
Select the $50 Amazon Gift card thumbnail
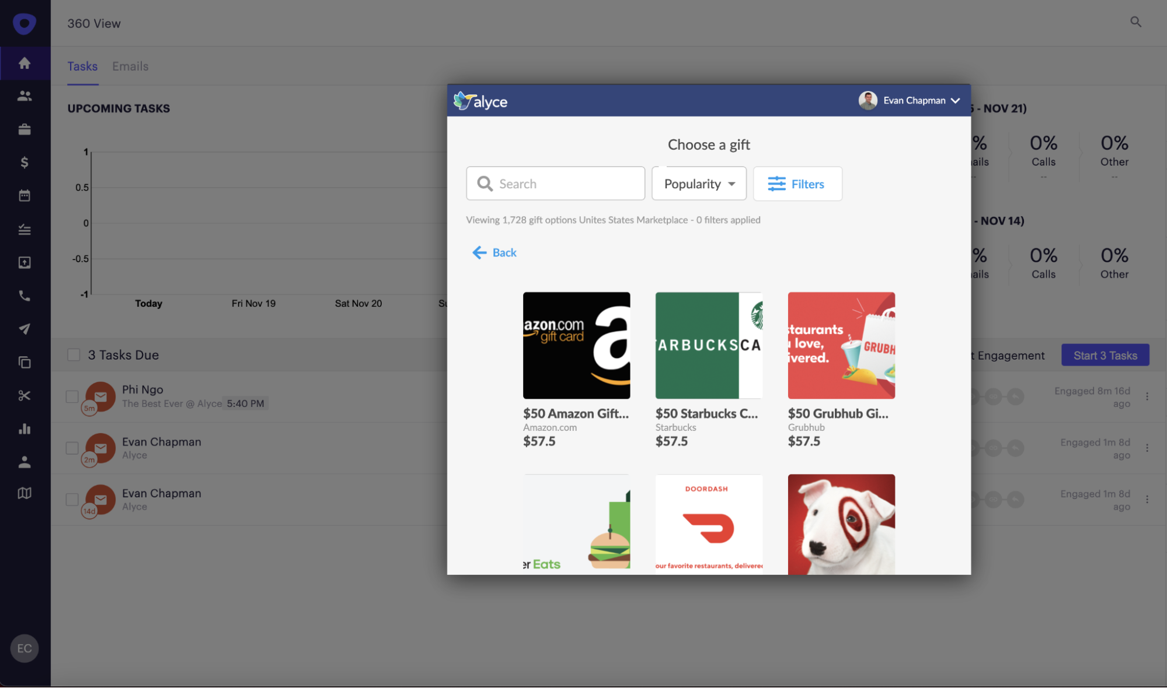click(x=576, y=345)
